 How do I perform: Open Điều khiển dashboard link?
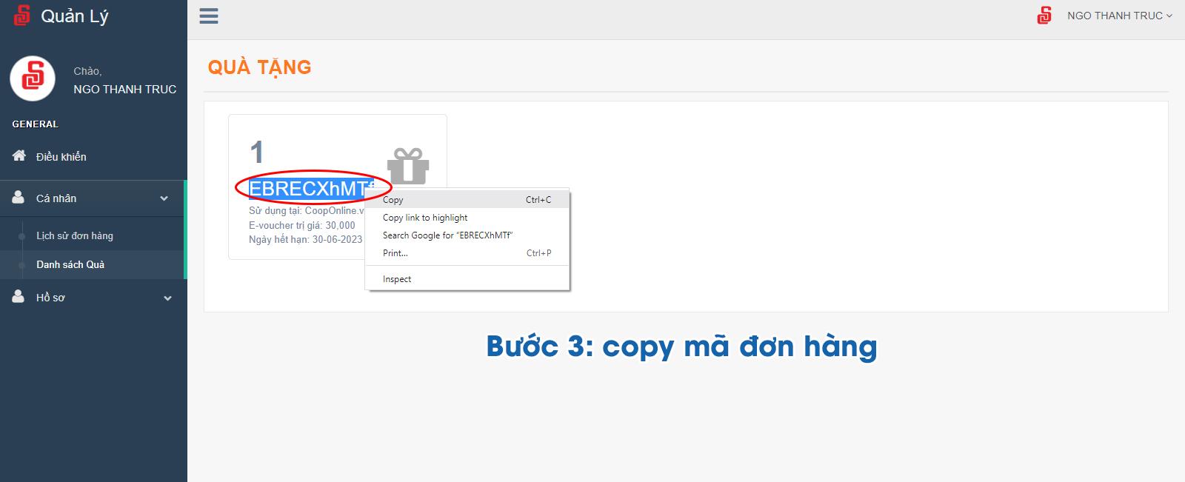click(61, 156)
